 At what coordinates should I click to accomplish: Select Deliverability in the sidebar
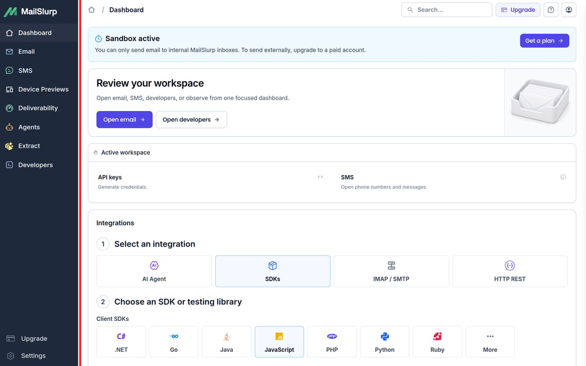39,108
